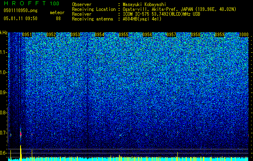Click the A504HB(yagi 4el) antenna text

click(142, 19)
